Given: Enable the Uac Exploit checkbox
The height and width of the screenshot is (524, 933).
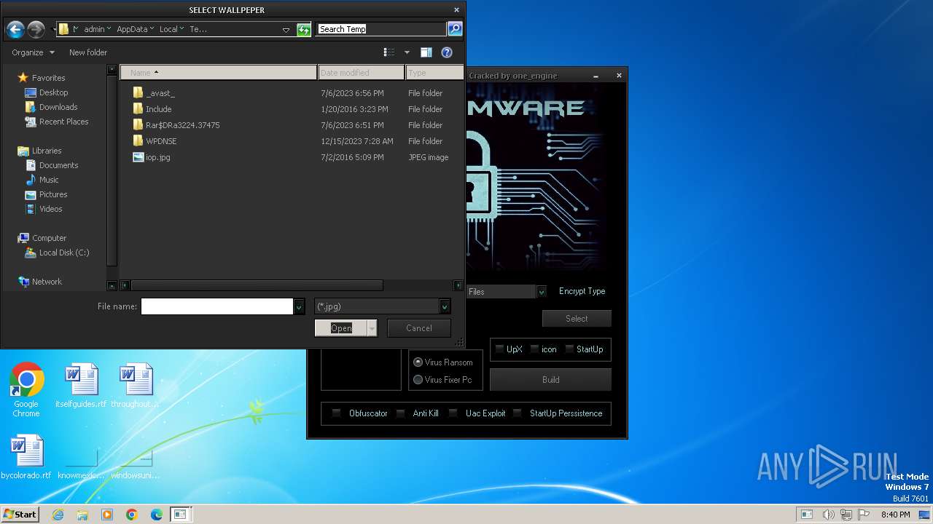Looking at the screenshot, I should point(453,413).
